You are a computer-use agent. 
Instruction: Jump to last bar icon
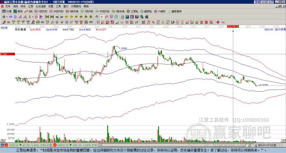click(52, 17)
